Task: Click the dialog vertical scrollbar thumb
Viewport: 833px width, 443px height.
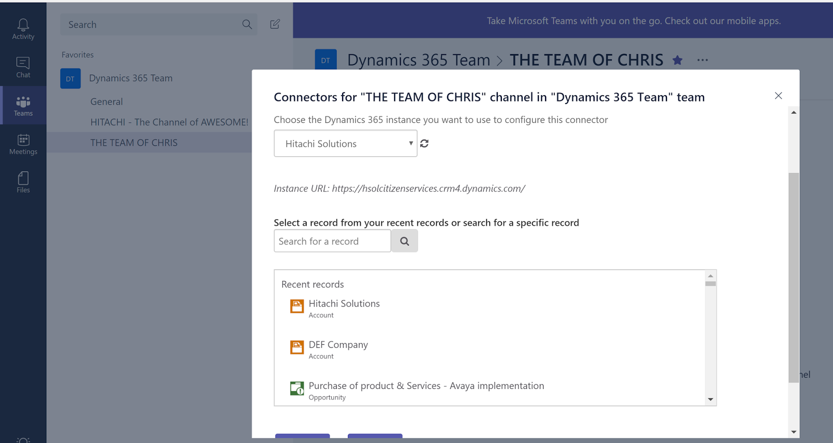Action: click(794, 277)
